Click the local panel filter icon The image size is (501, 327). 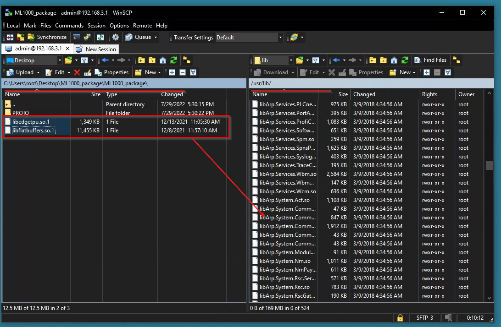[84, 60]
